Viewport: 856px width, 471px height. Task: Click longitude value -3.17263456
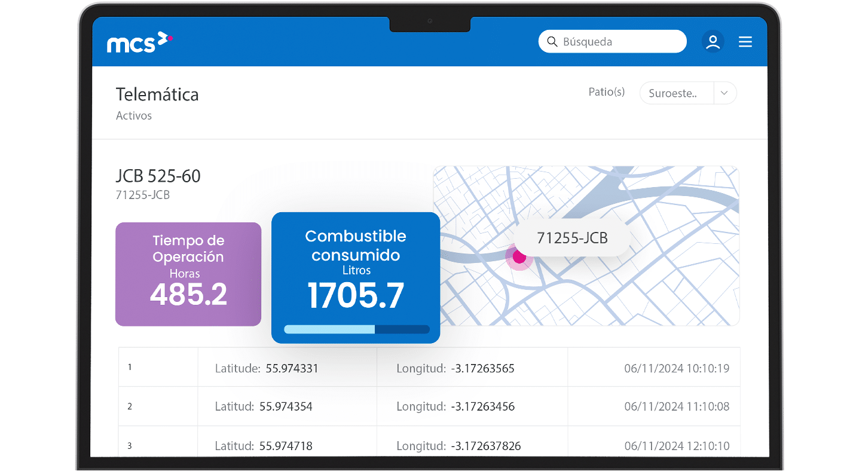click(x=482, y=406)
